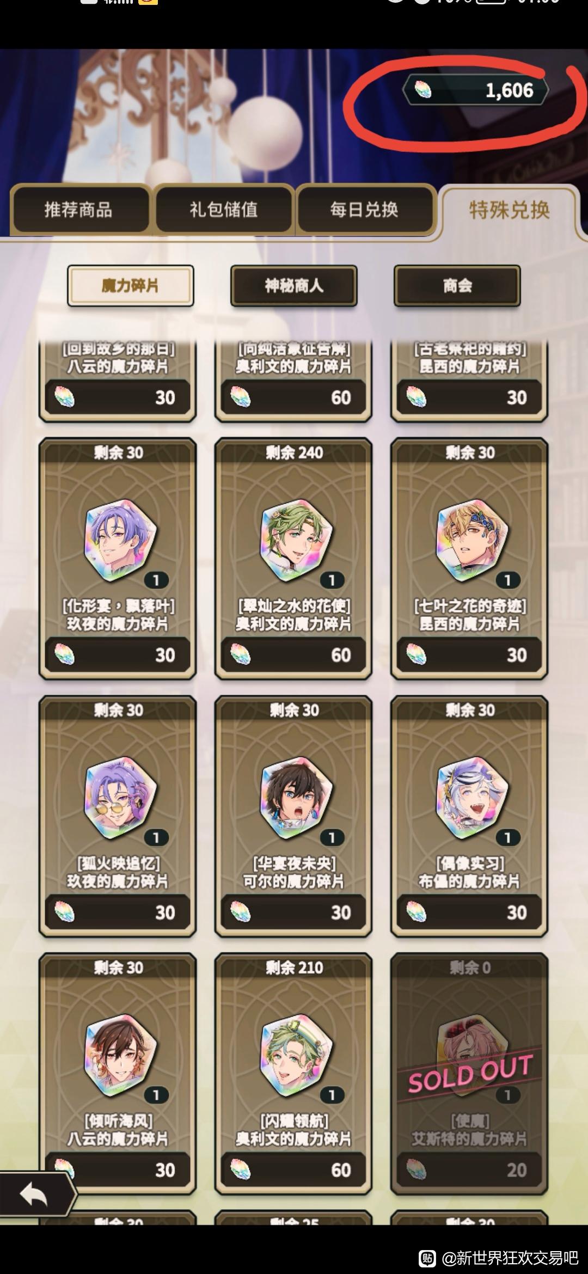Switch to 每日兑换 tab
588x1274 pixels.
click(x=364, y=210)
